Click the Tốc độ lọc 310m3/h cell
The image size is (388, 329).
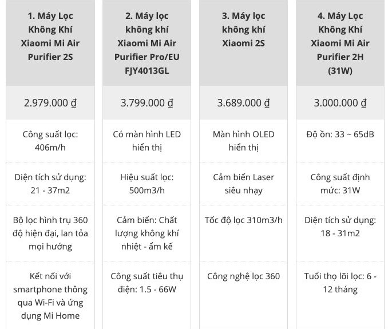[x=243, y=233]
